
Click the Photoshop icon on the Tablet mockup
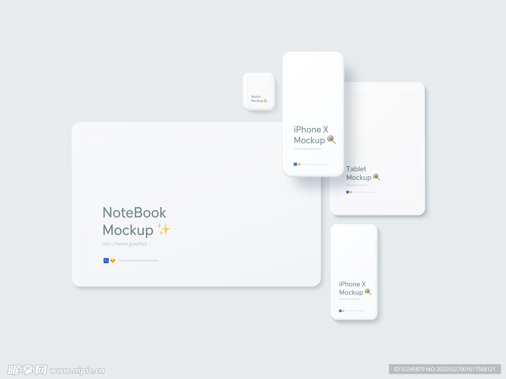(347, 192)
